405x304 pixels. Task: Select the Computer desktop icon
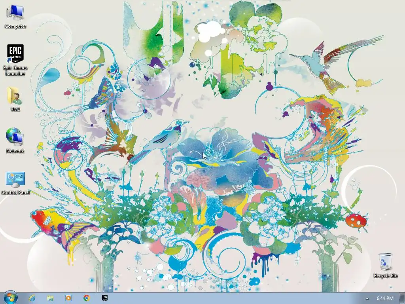15,17
